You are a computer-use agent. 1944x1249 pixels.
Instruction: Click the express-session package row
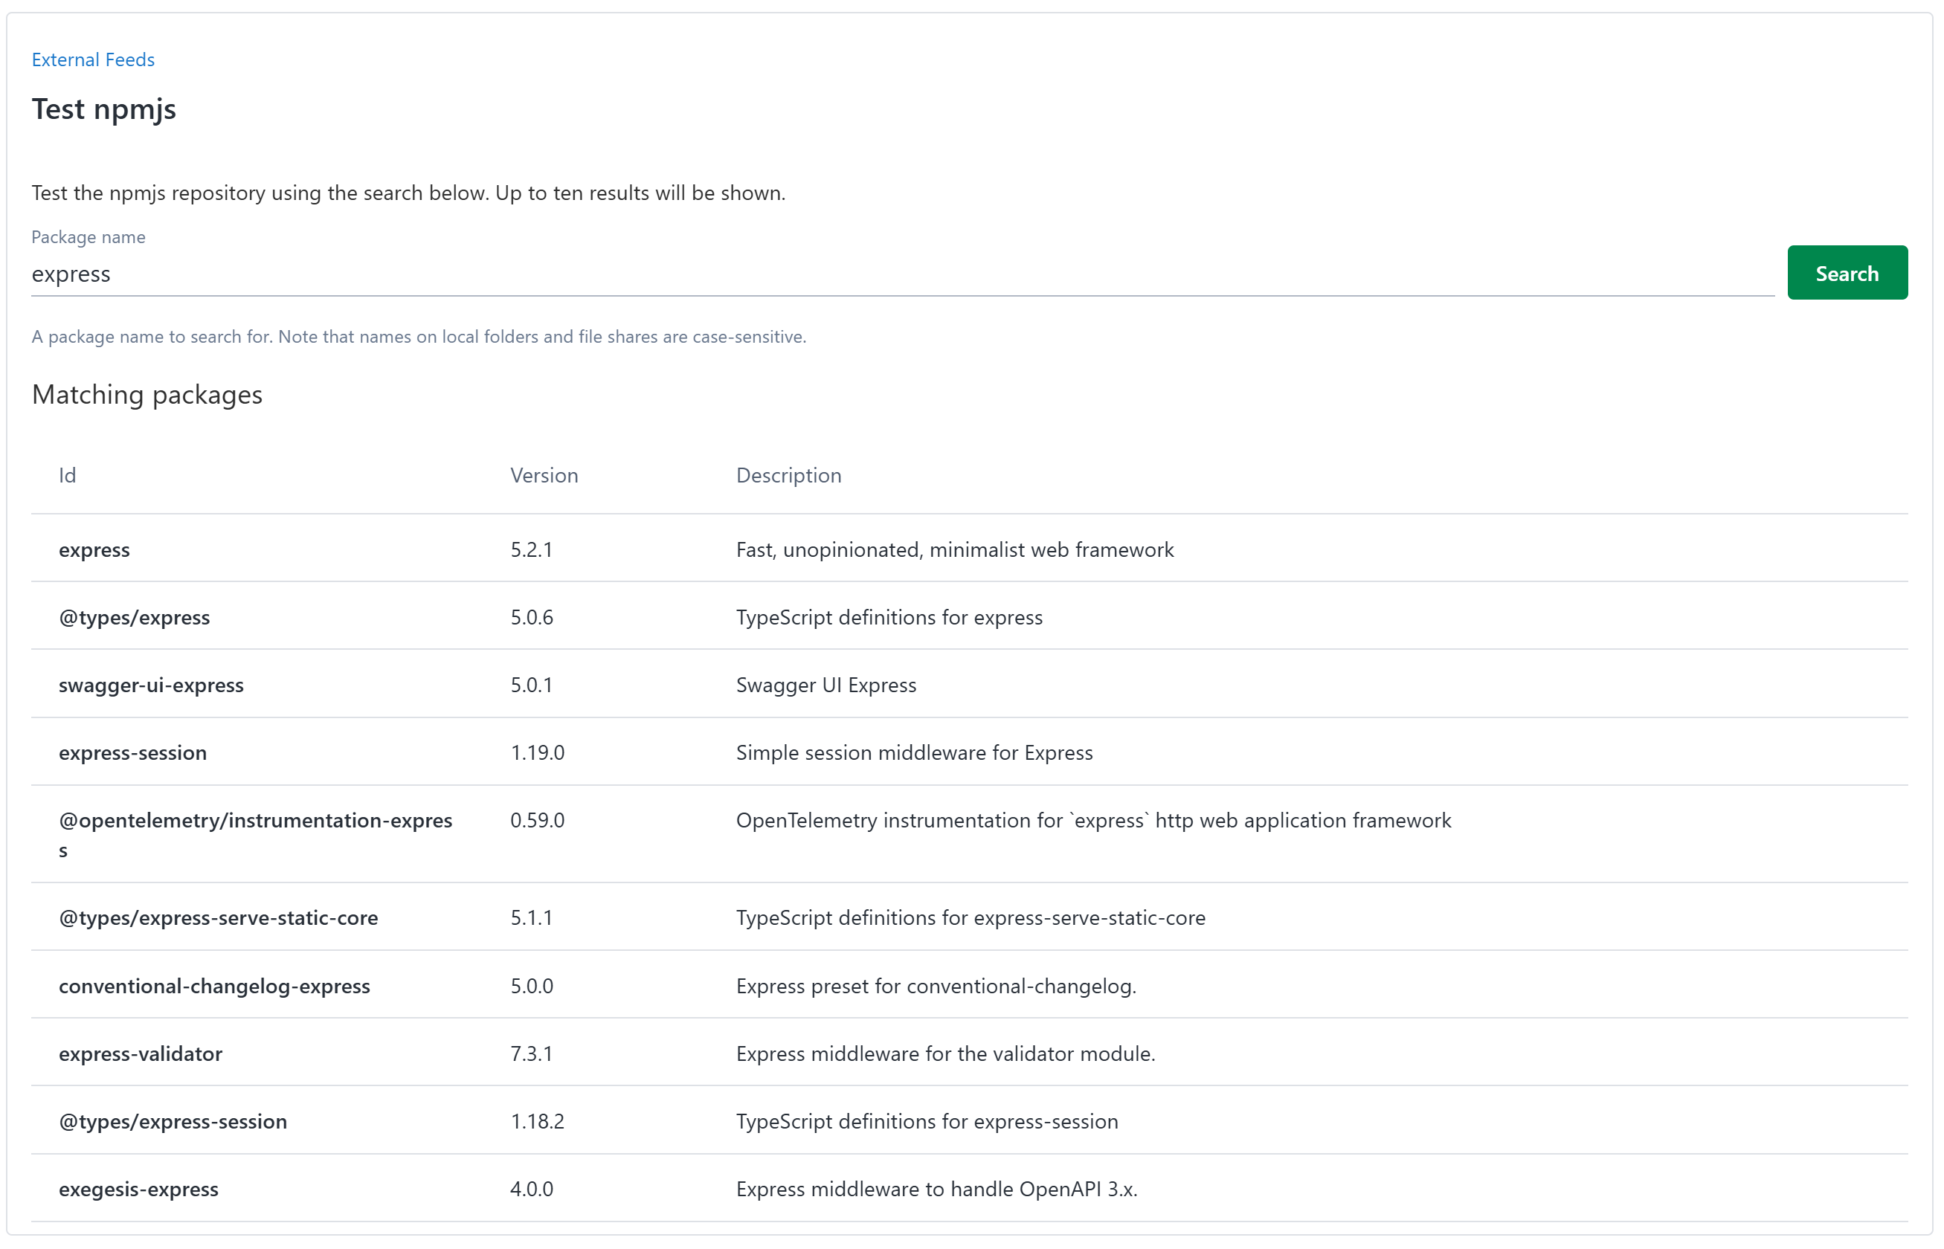133,752
